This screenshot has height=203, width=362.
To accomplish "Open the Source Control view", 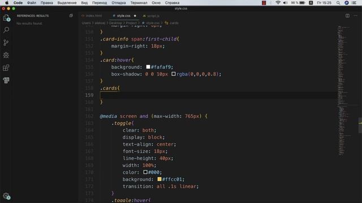I will click(x=6, y=42).
